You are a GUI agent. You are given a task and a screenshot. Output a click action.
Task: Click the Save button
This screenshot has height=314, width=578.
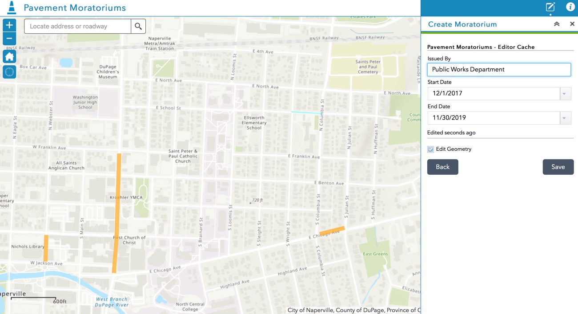pyautogui.click(x=558, y=167)
